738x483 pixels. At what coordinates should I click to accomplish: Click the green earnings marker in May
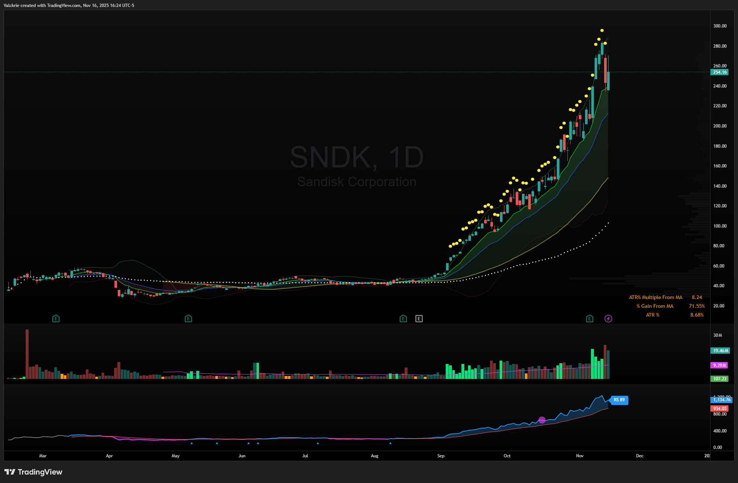pos(188,318)
